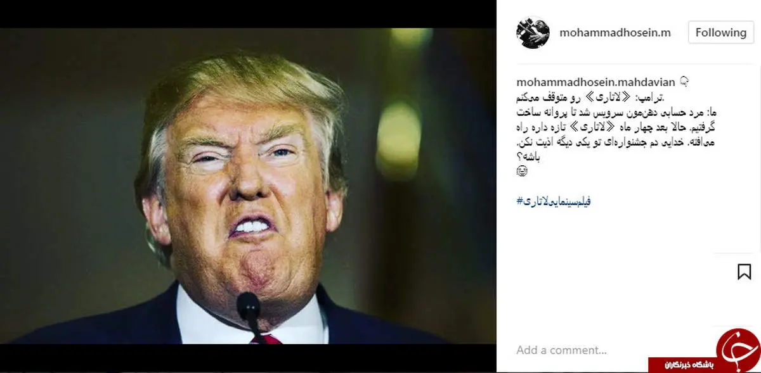Open the blue Persian hashtag link
761x373 pixels.
coord(554,201)
